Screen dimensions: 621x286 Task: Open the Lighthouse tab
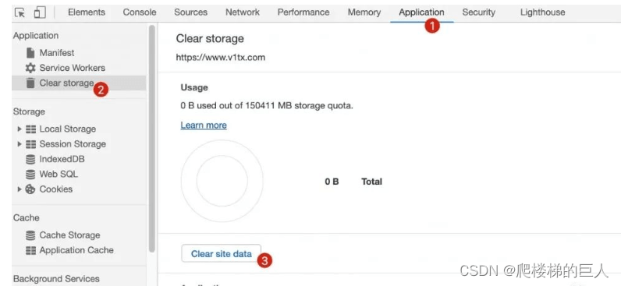542,12
